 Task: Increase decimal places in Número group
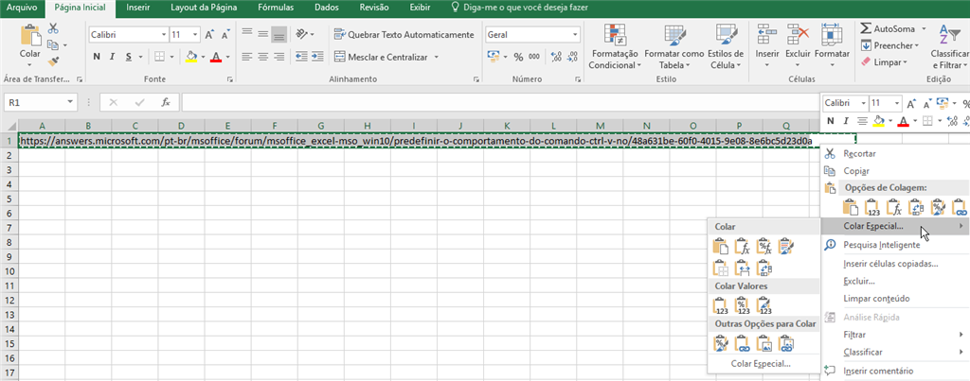555,57
